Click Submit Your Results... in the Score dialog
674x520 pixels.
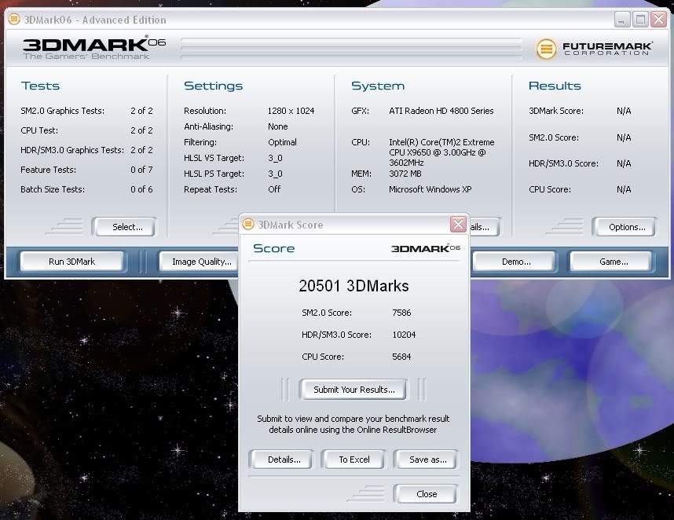coord(353,390)
